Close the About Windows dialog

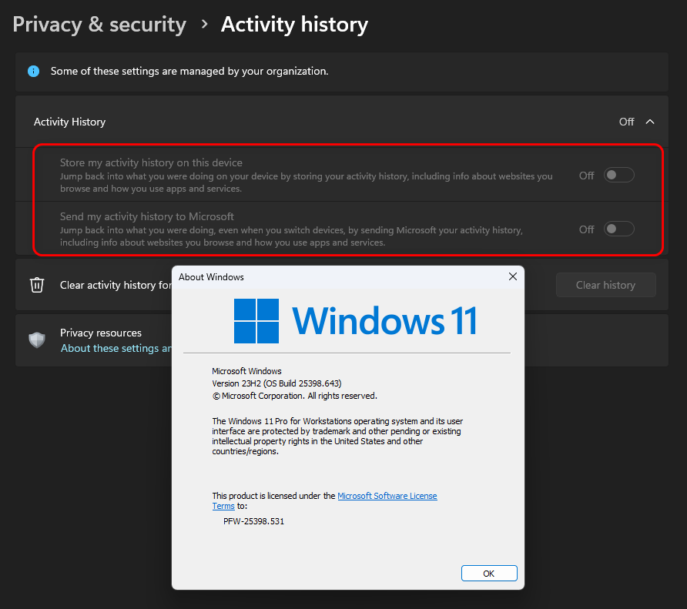(x=513, y=277)
